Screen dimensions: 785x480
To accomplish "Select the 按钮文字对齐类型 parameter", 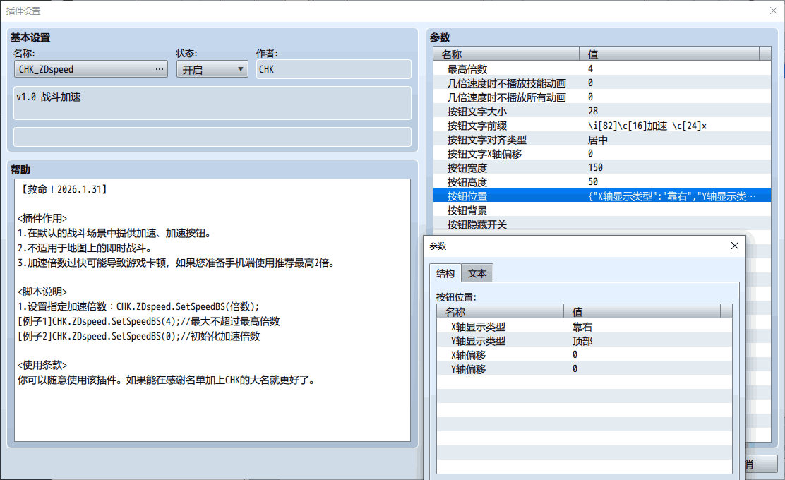I will 601,139.
